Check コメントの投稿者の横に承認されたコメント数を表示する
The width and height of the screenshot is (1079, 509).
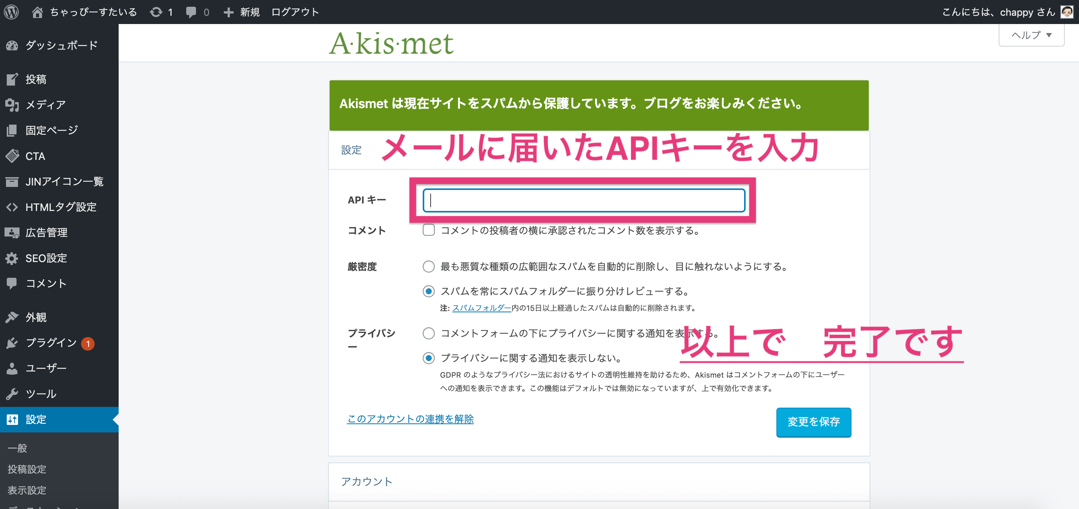(428, 230)
